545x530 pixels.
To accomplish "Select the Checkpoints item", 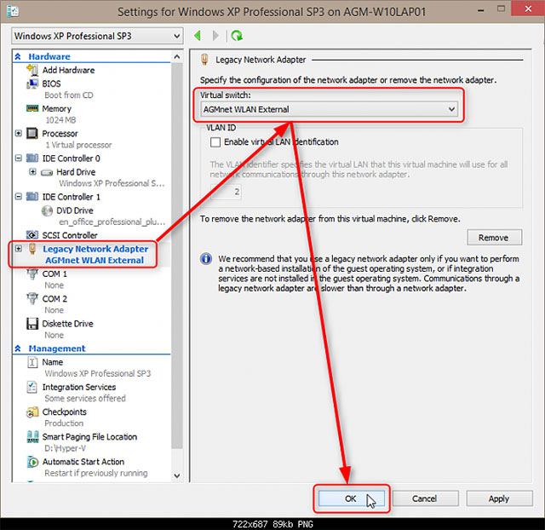I will 65,412.
